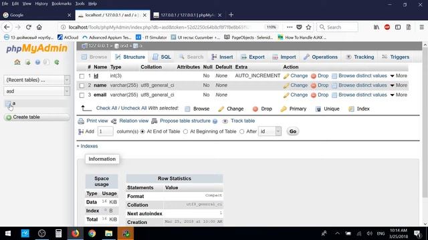Check the box for the id column
Screen dimensions: 428x240
click(82, 76)
